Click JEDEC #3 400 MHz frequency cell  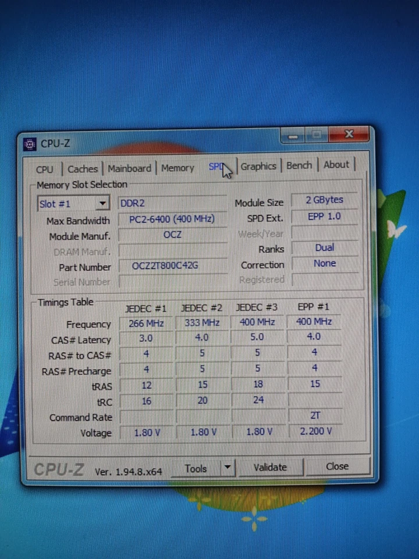[x=257, y=322]
